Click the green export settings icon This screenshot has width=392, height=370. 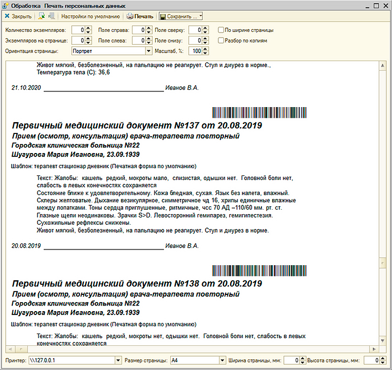[x=42, y=16]
